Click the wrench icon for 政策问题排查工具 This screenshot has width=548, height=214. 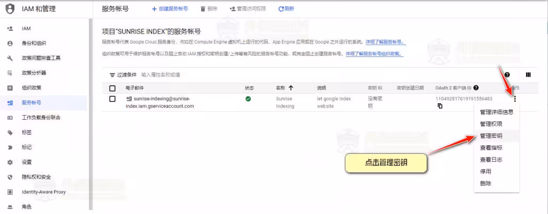pyautogui.click(x=10, y=58)
